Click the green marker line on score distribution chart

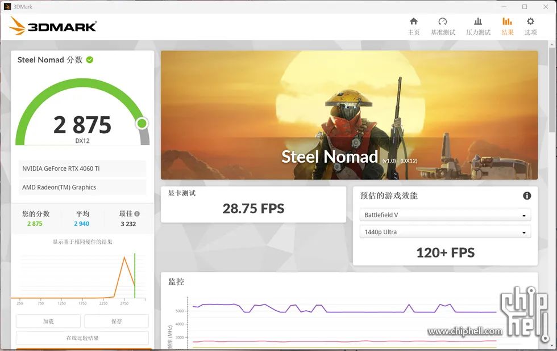pyautogui.click(x=135, y=276)
